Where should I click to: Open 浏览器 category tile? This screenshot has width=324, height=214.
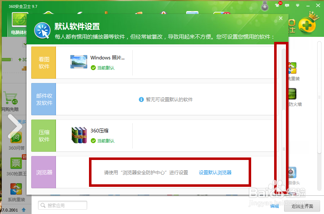click(x=44, y=172)
